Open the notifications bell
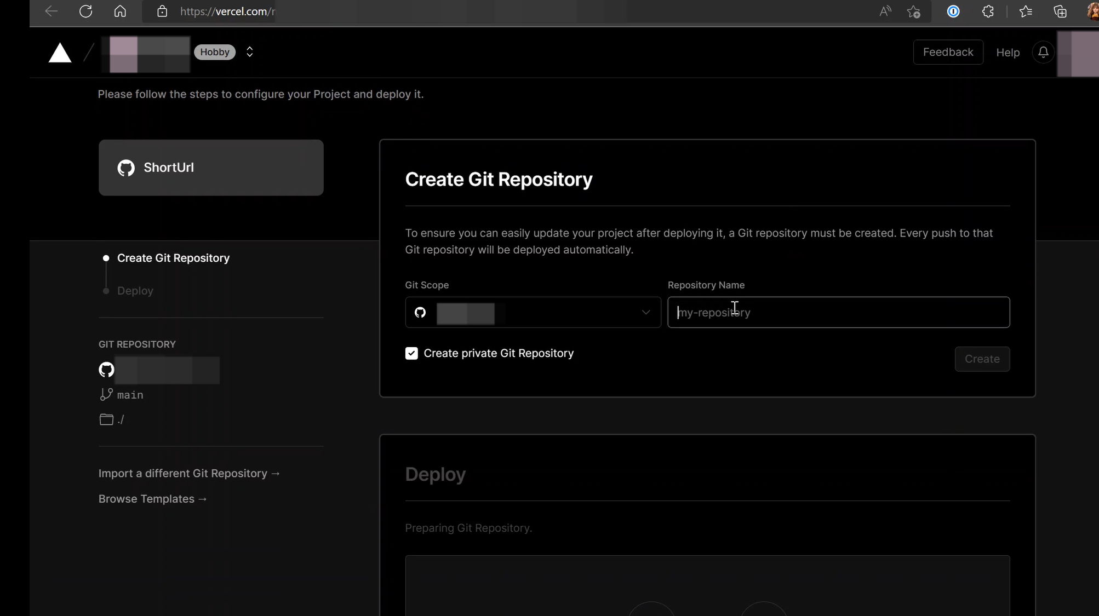This screenshot has height=616, width=1099. (1043, 52)
